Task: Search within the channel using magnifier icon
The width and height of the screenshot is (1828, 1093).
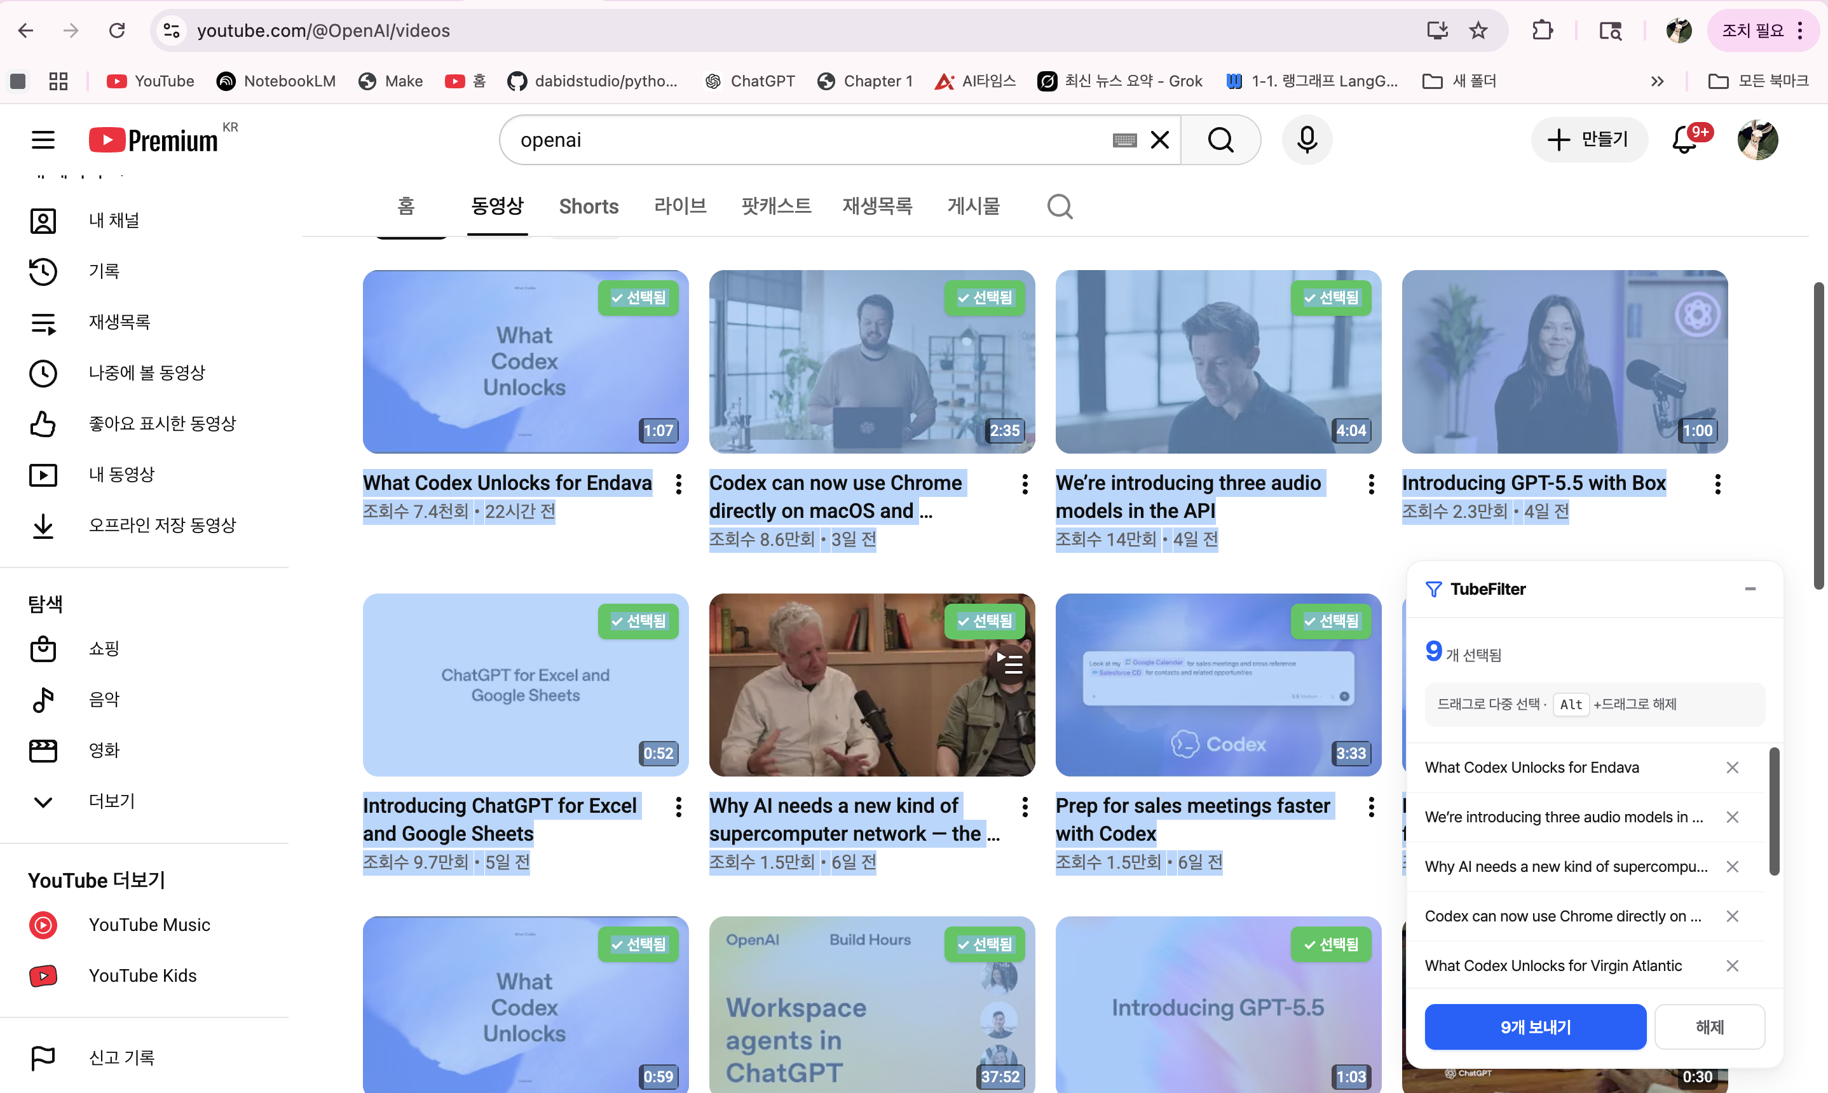Action: [x=1059, y=207]
